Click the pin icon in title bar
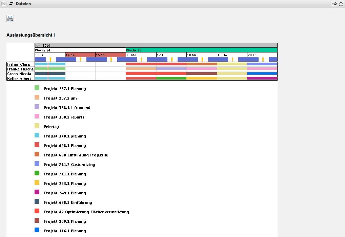Screen dimensions: 345x237 [x=334, y=4]
